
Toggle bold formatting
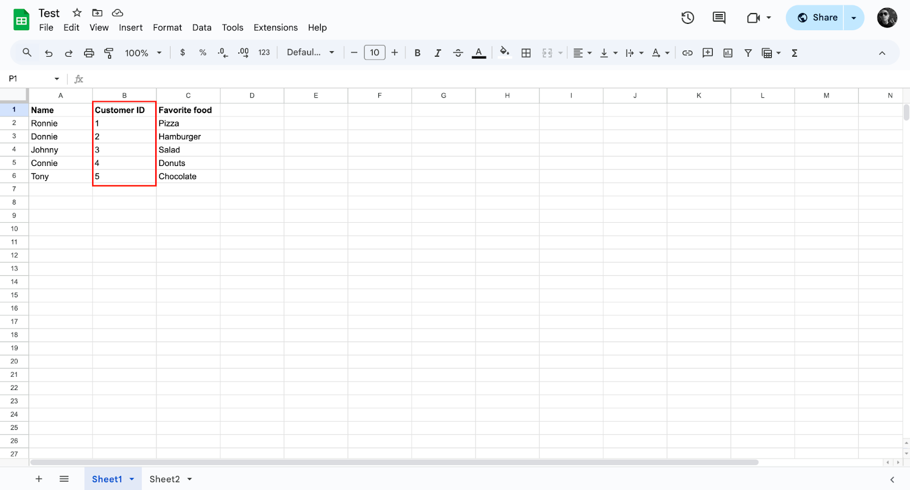[417, 53]
